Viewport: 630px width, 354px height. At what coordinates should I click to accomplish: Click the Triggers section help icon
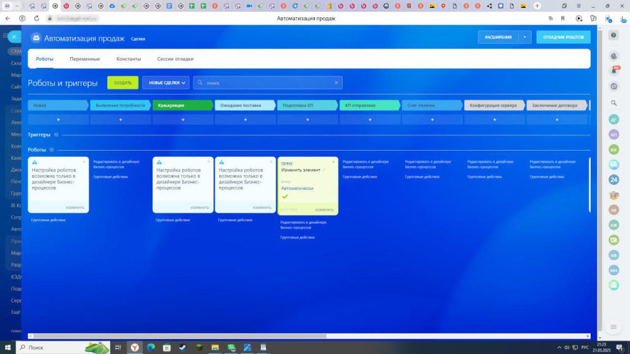coord(56,135)
